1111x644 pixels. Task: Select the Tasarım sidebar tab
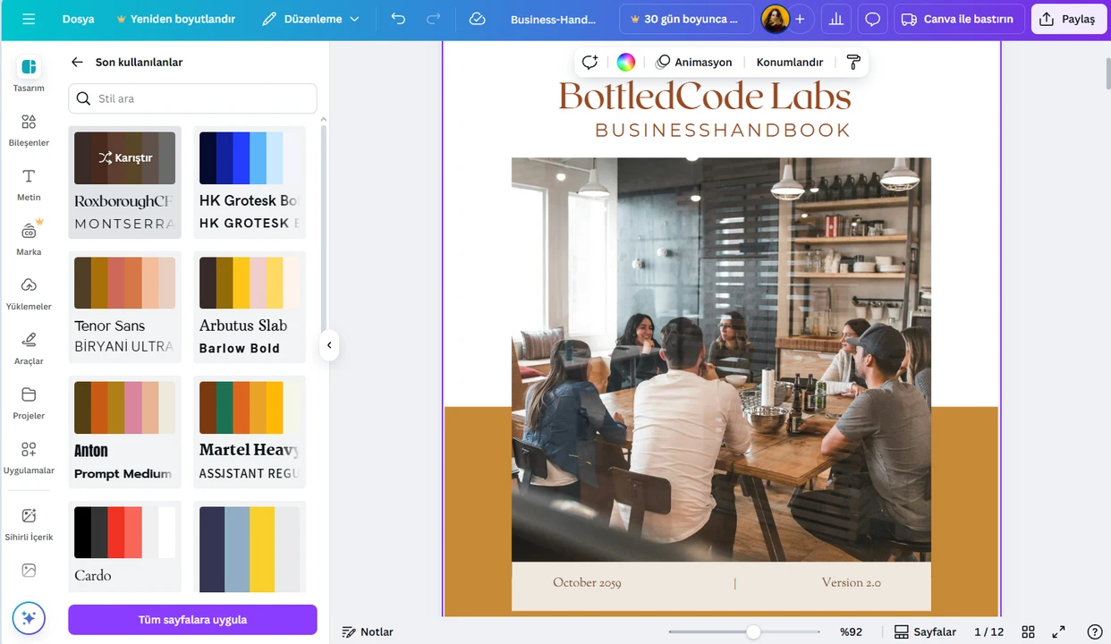coord(29,74)
